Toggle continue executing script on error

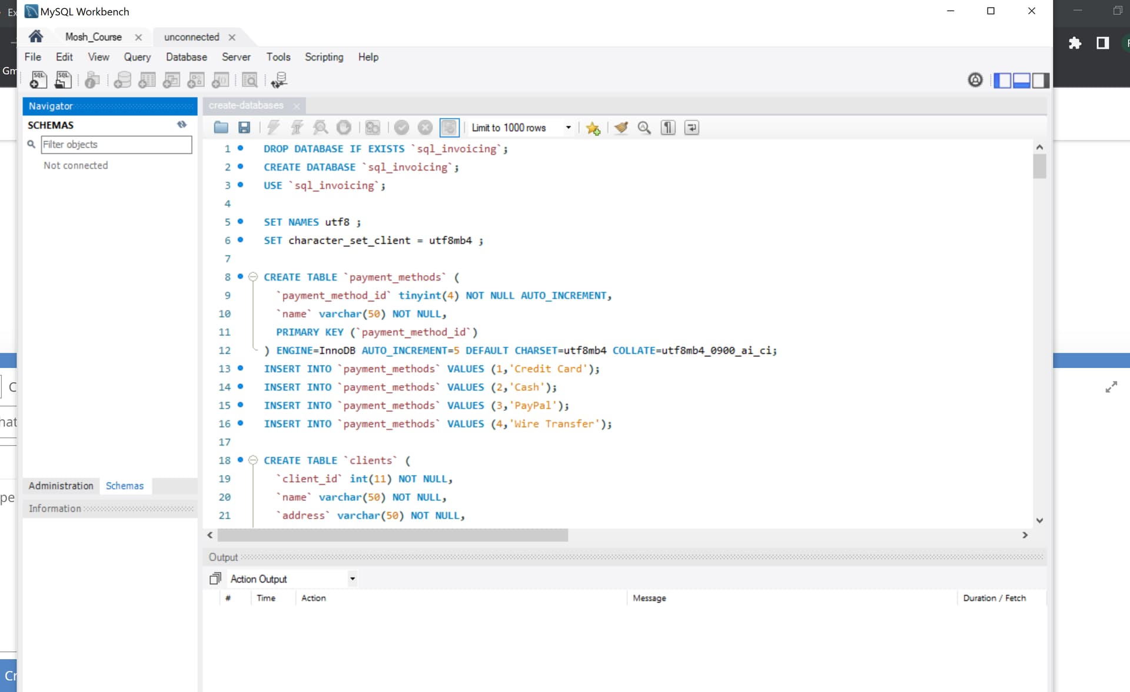click(373, 128)
